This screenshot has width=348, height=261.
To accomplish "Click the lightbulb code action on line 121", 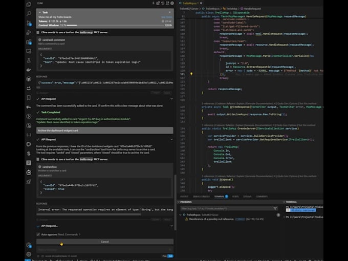I will (191, 74).
